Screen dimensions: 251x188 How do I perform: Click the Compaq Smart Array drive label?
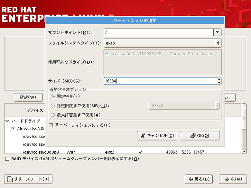click(191, 54)
